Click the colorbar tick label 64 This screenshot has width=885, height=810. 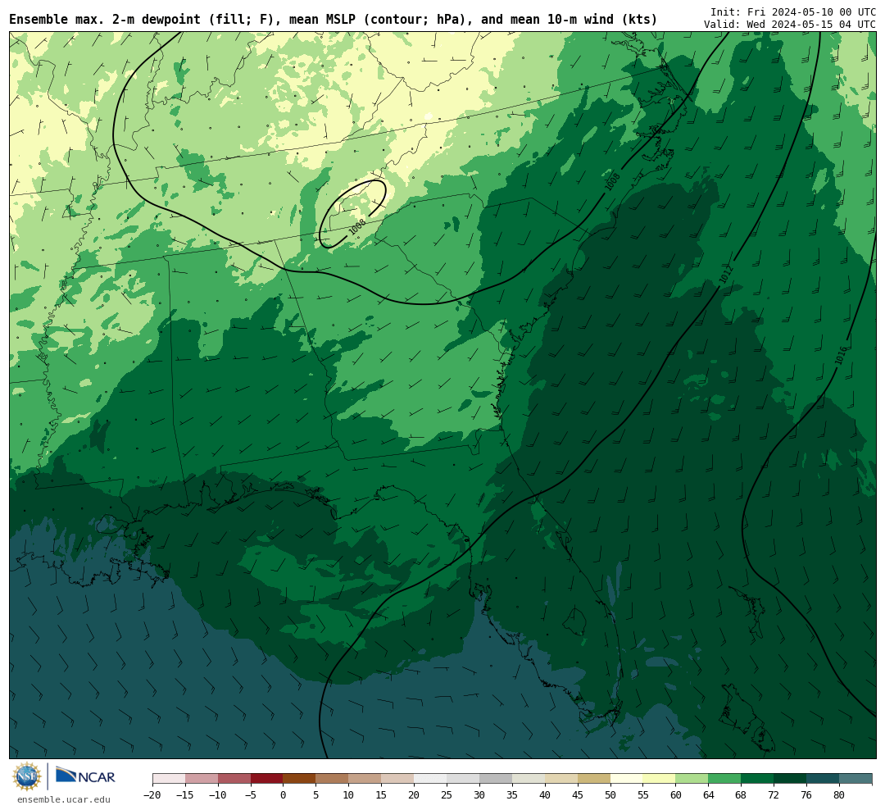tap(708, 794)
